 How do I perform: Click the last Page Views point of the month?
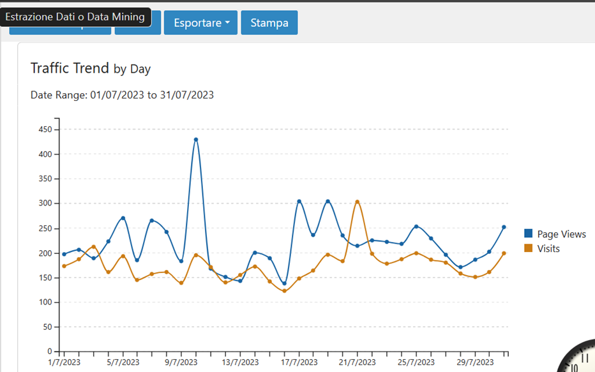click(504, 227)
